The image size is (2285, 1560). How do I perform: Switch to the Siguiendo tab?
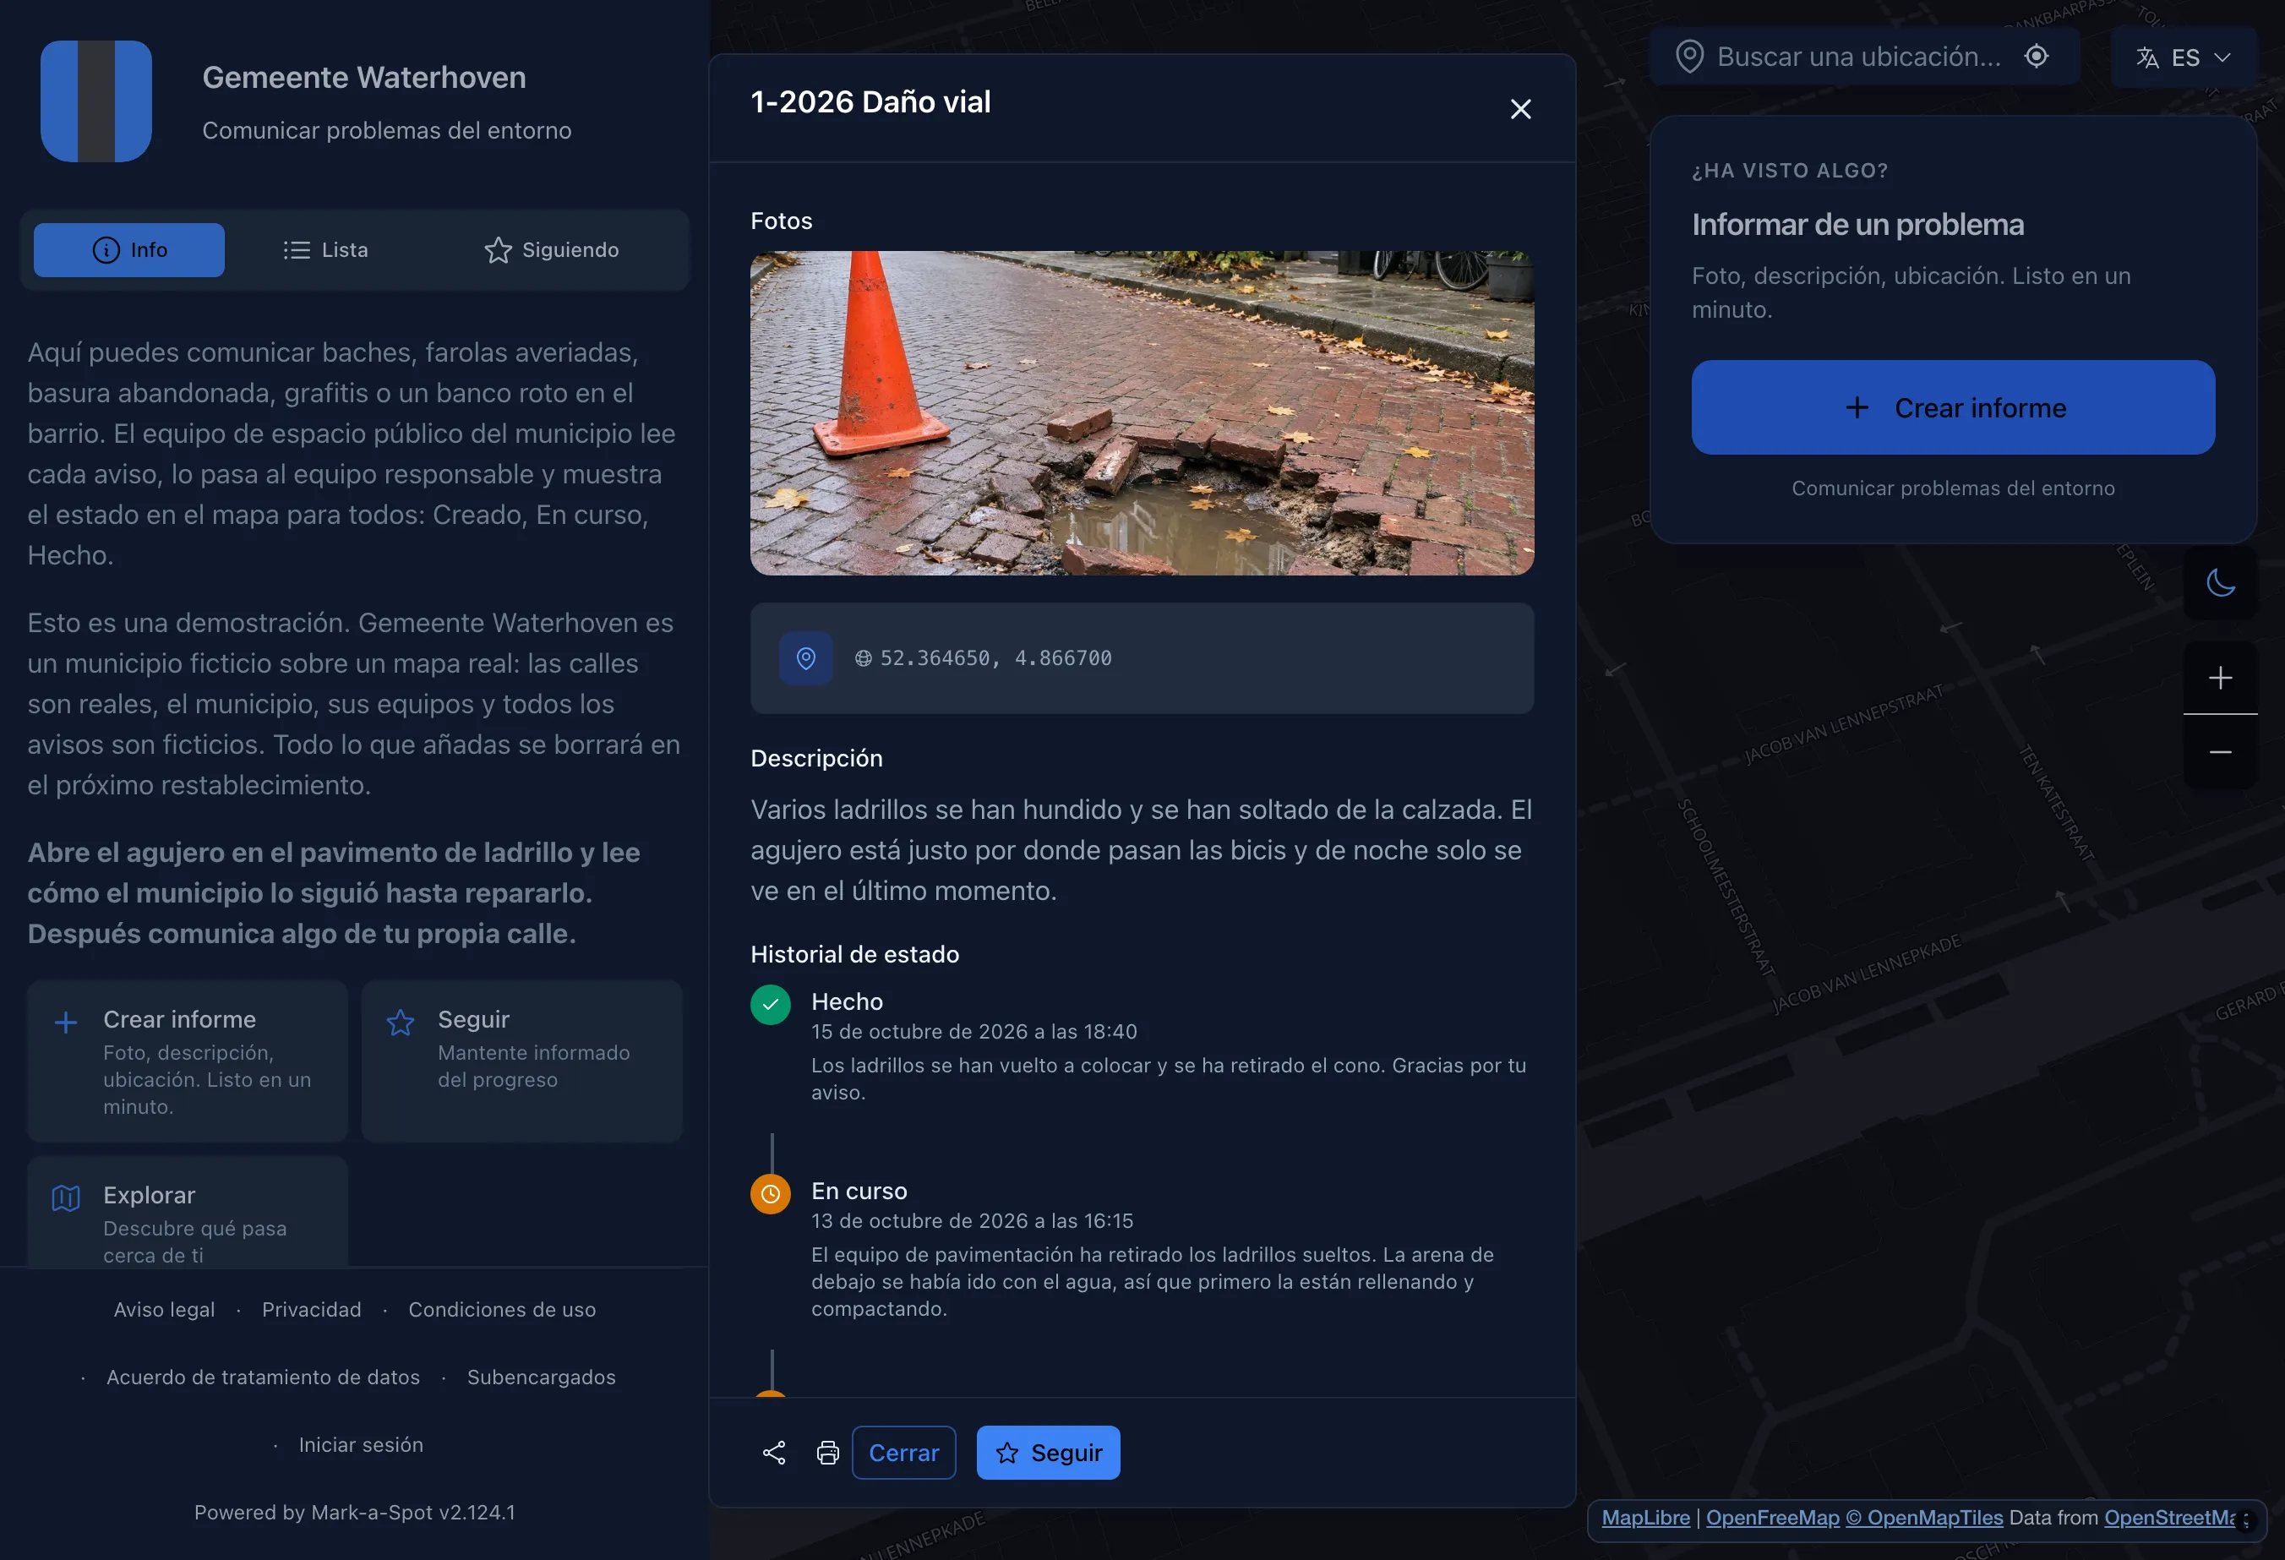click(552, 249)
